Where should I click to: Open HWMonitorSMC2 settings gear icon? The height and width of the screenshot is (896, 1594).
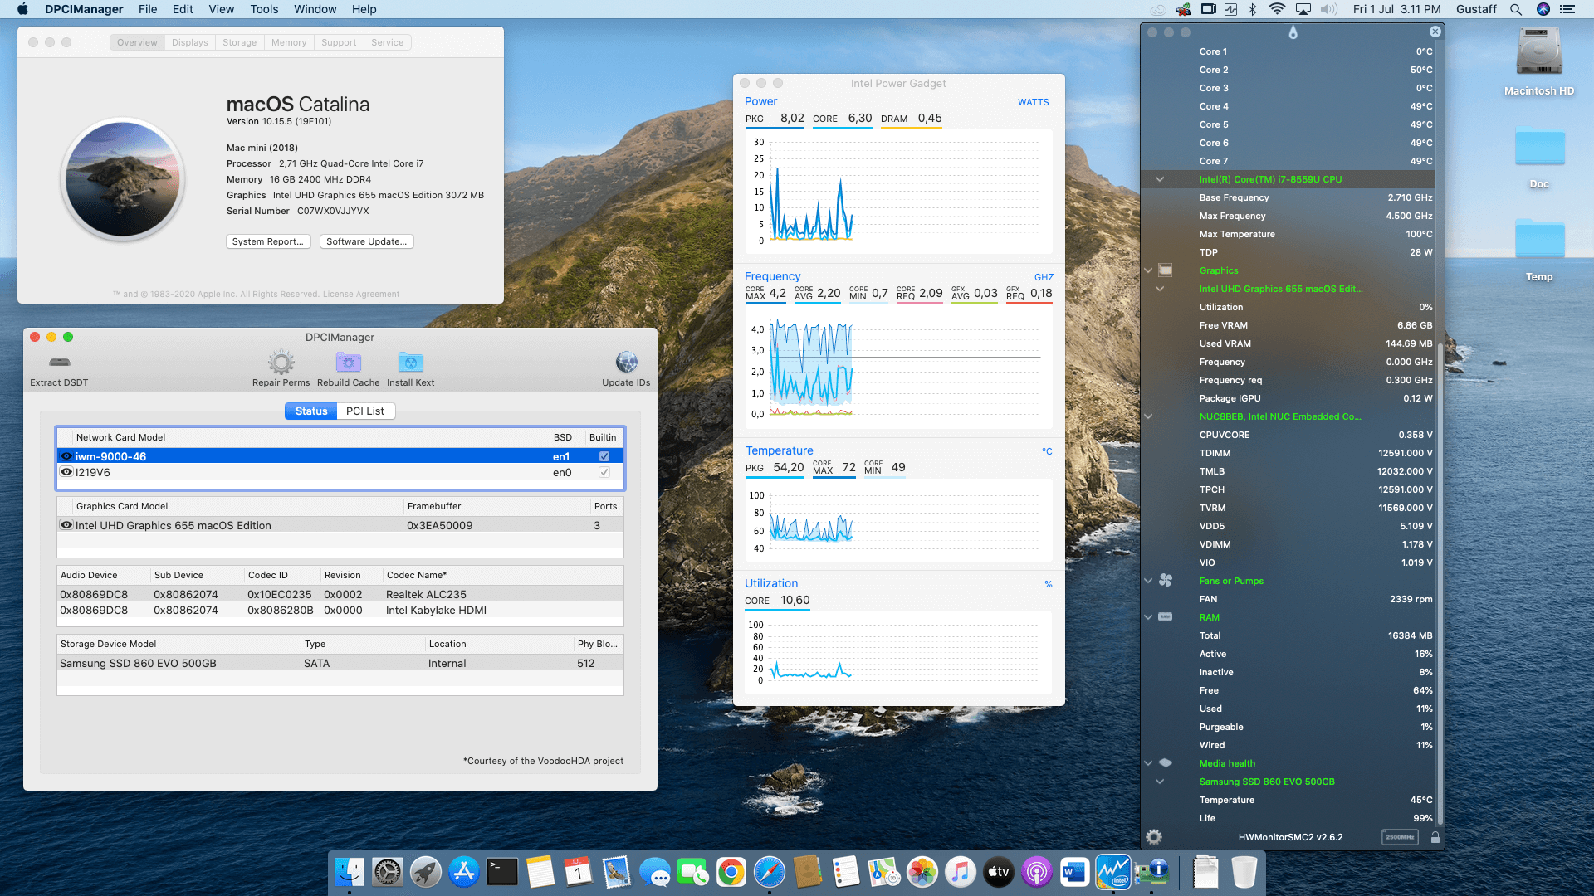1154,837
